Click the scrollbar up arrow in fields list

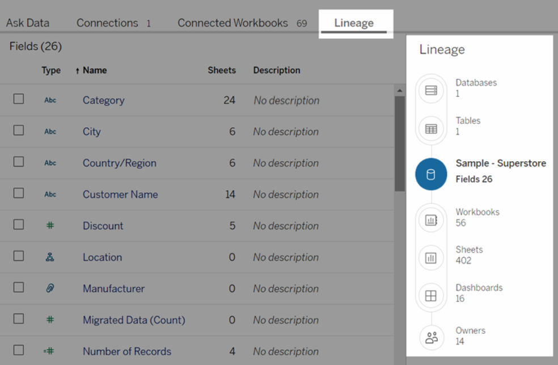[x=399, y=91]
